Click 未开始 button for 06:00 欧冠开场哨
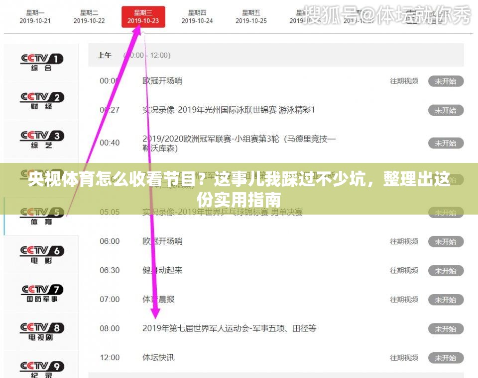 (x=446, y=241)
